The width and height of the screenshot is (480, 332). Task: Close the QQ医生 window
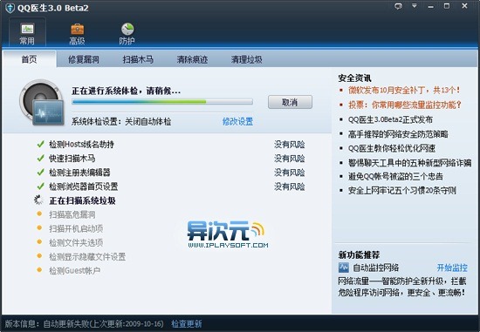coord(464,6)
